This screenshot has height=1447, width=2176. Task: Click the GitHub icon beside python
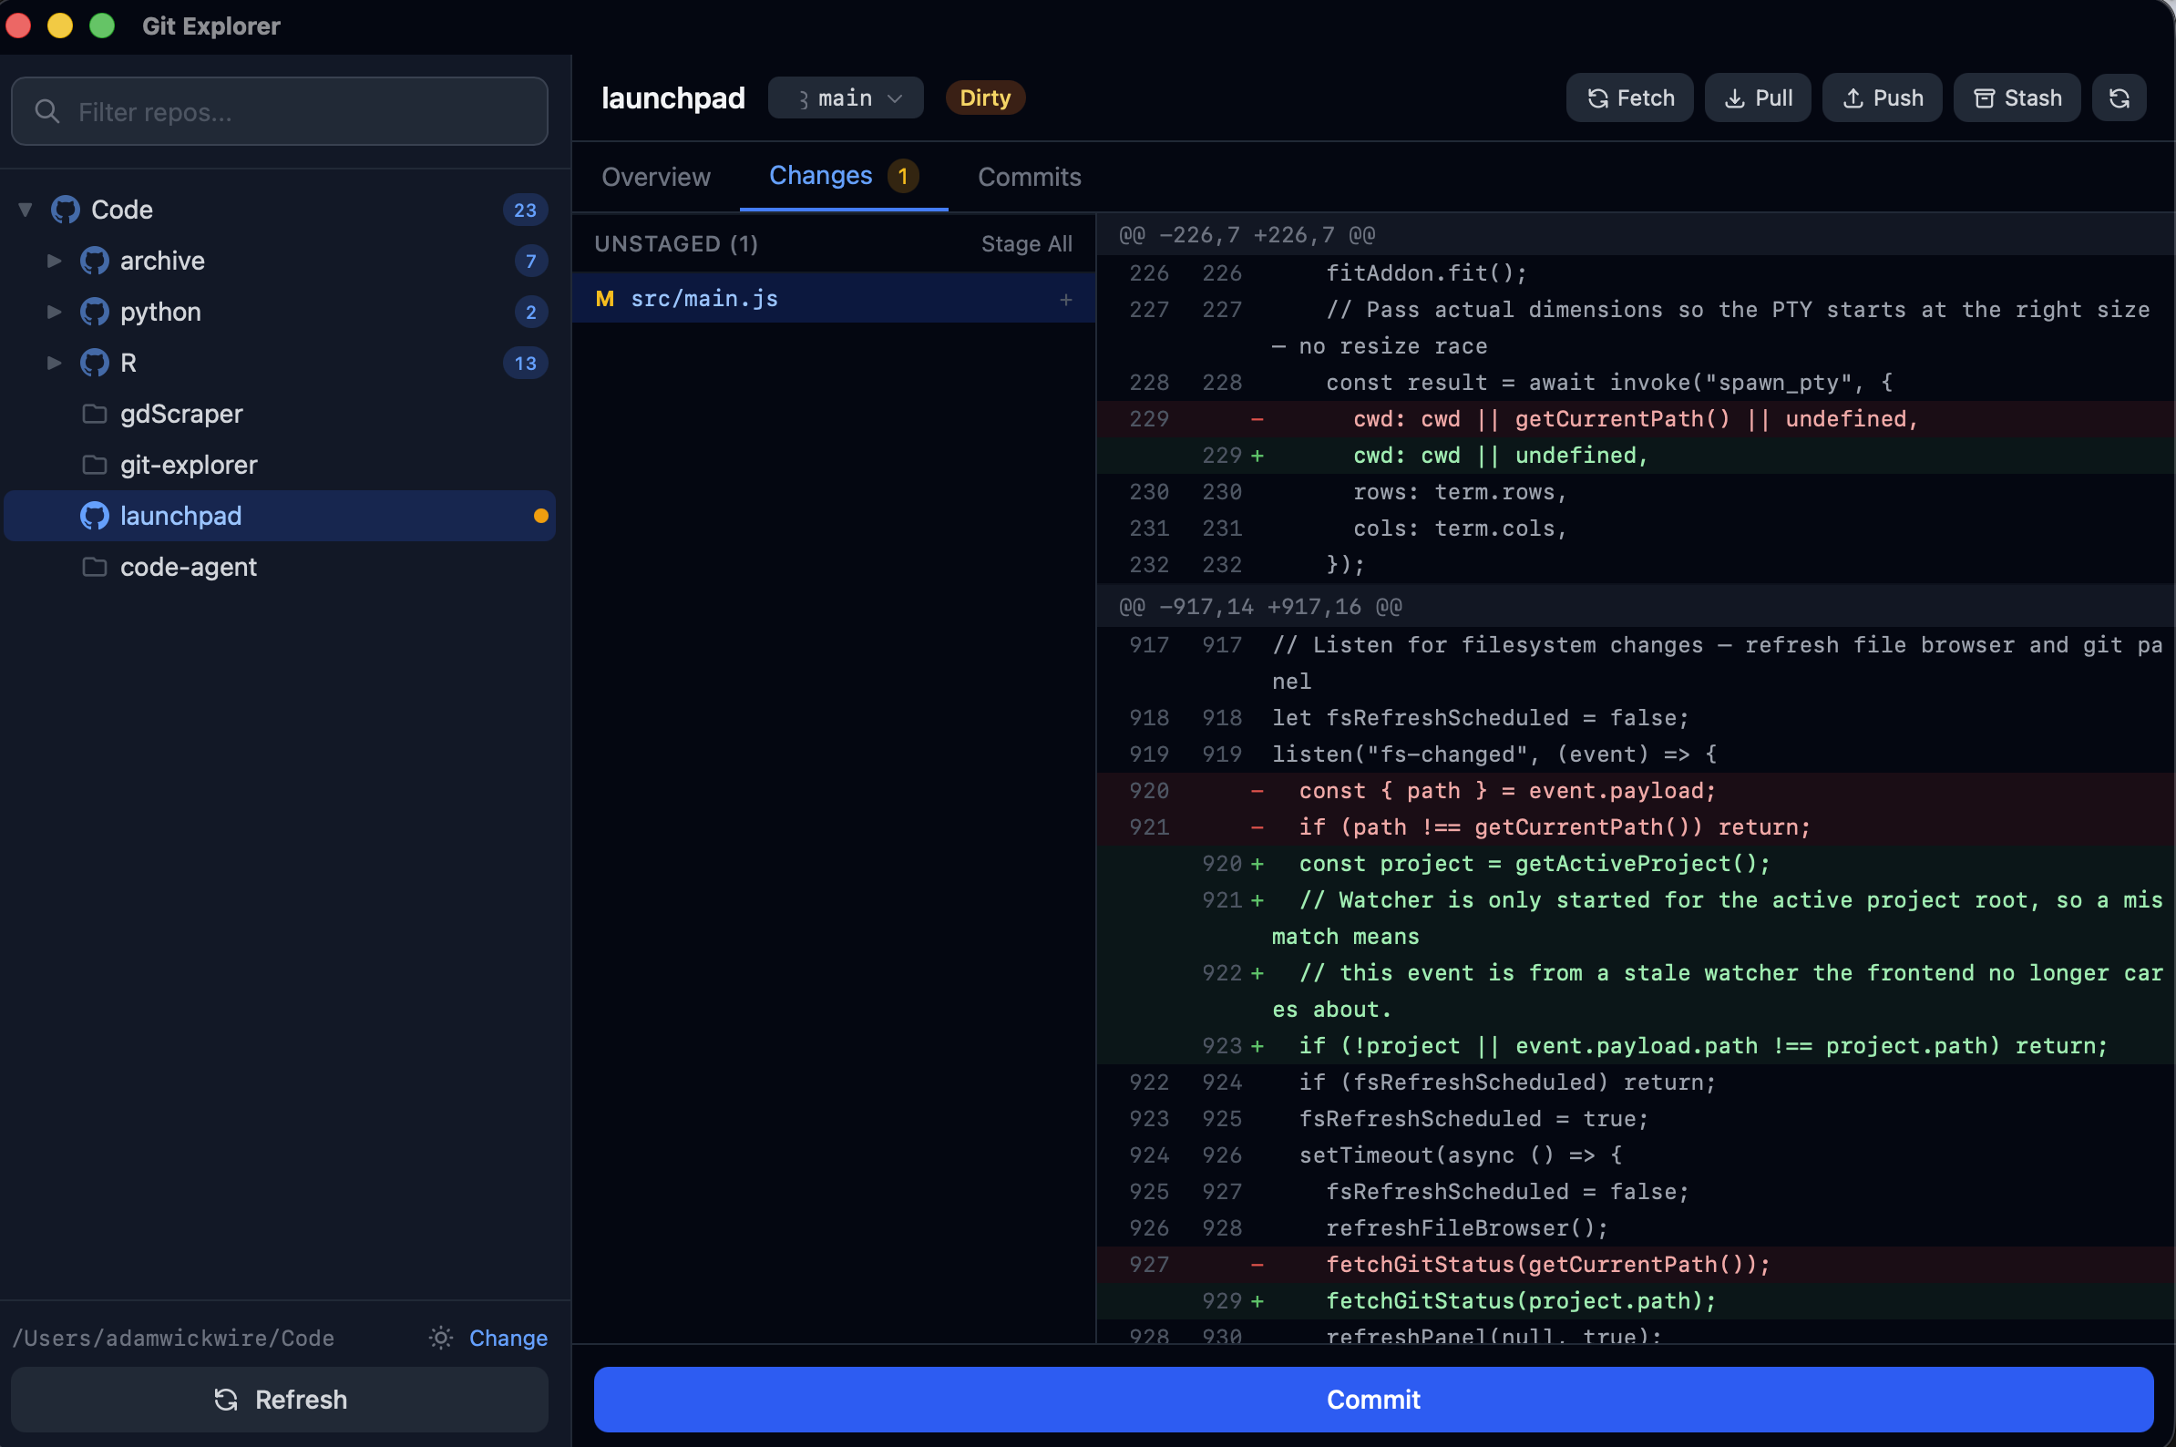click(94, 312)
